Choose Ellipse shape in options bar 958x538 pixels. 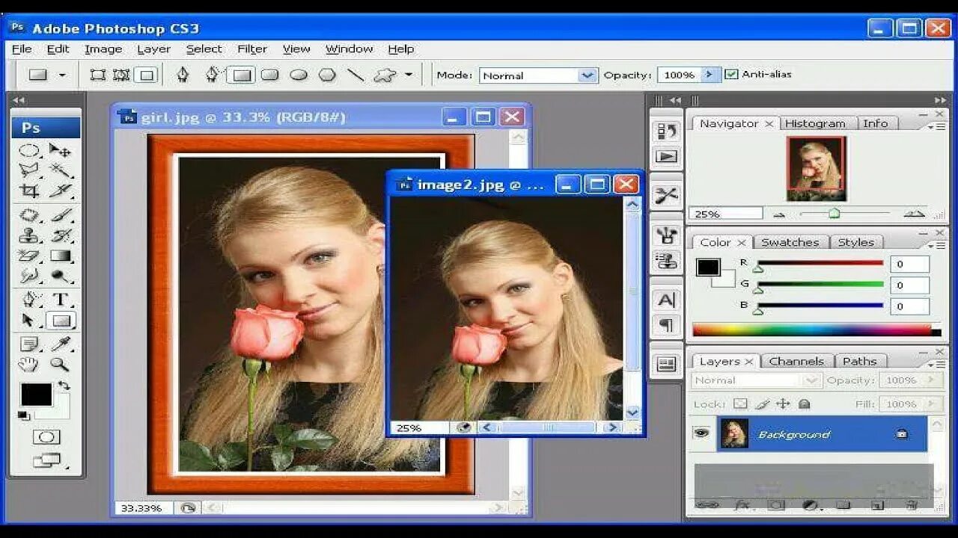pyautogui.click(x=299, y=75)
